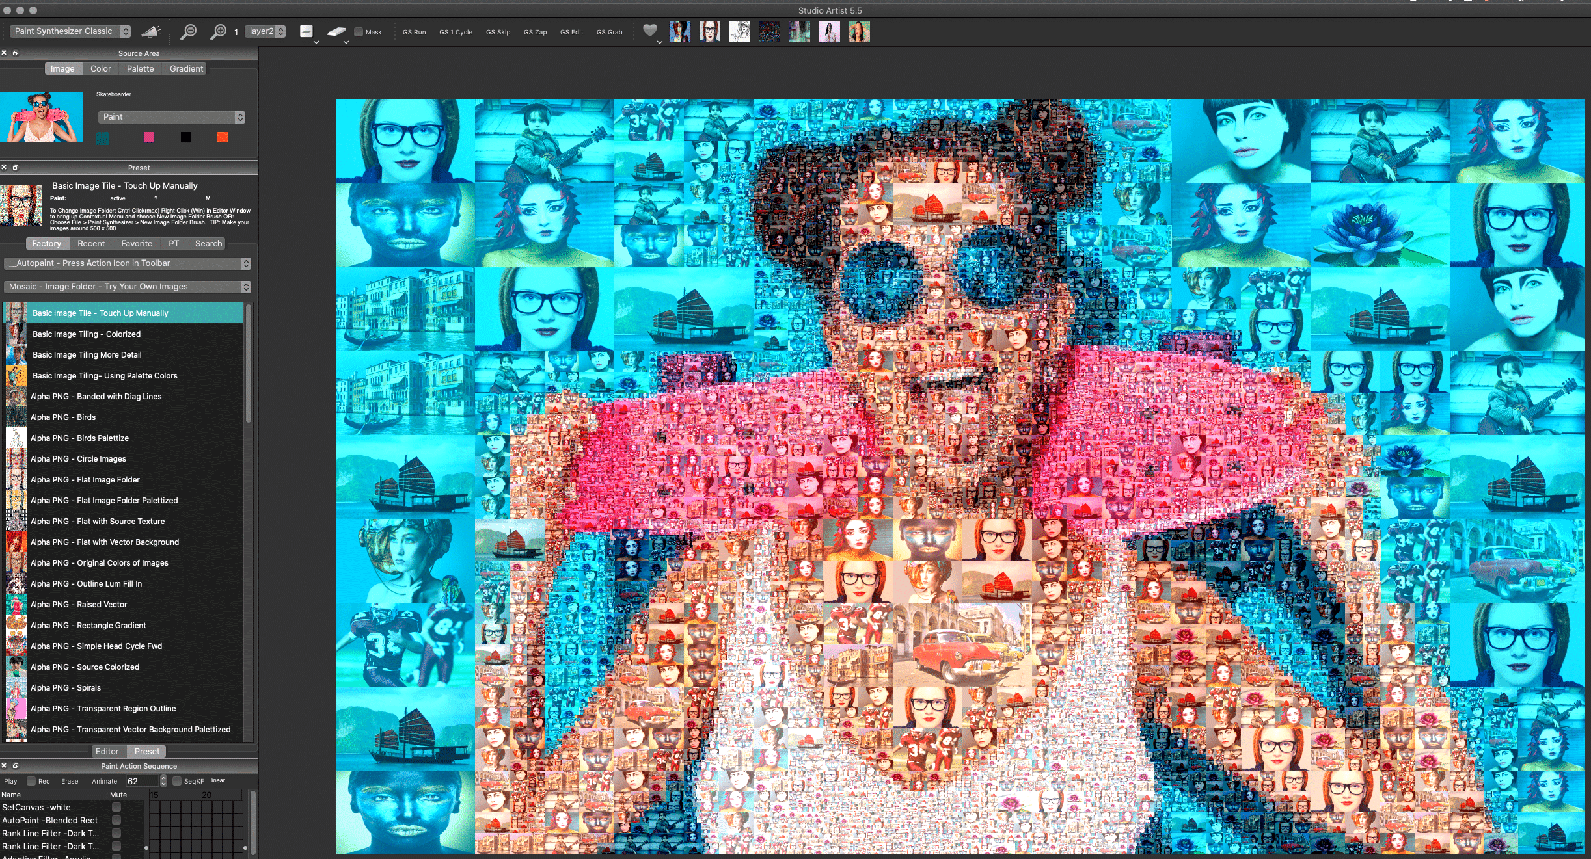Image resolution: width=1591 pixels, height=859 pixels.
Task: Switch to the Palette source tab
Action: pyautogui.click(x=140, y=69)
